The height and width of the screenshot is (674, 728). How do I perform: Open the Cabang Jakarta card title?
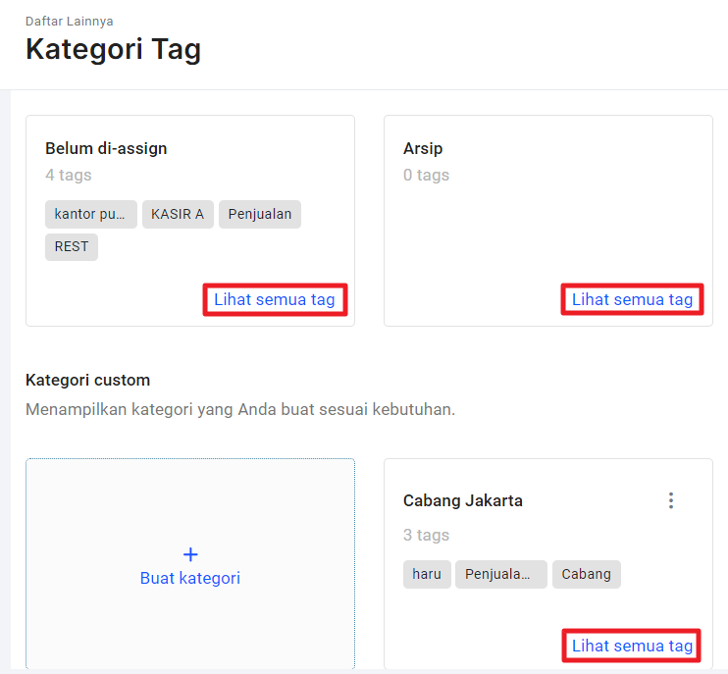(x=463, y=501)
